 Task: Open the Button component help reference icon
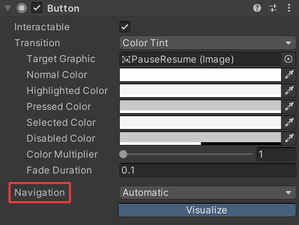coord(257,8)
